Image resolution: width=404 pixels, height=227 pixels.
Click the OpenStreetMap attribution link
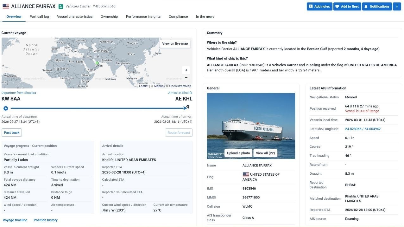180,86
